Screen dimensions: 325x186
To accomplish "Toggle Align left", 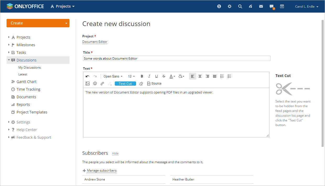I will tap(193, 76).
